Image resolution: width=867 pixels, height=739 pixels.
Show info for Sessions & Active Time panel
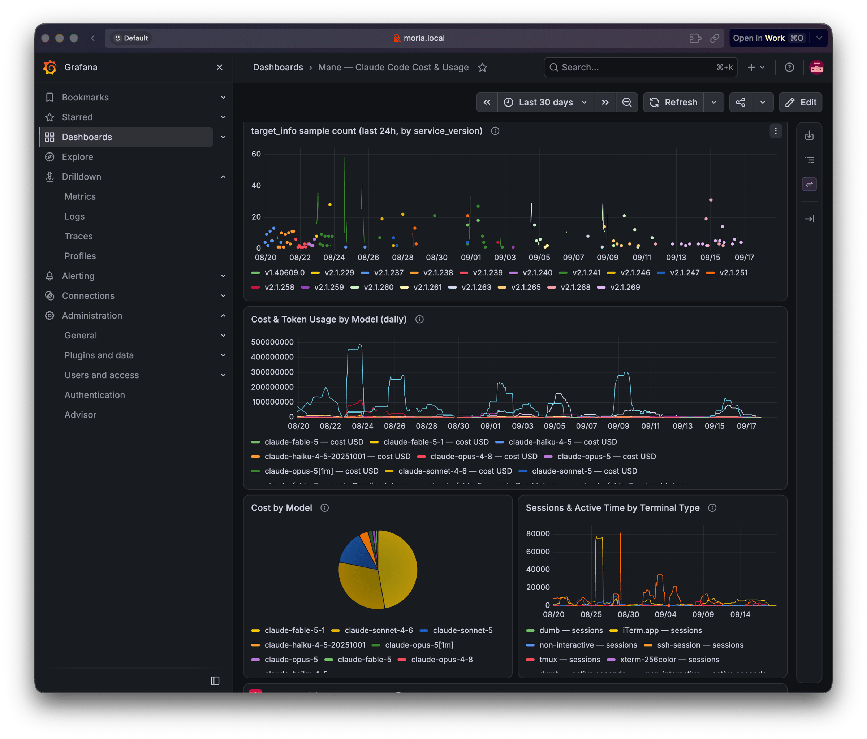pos(712,507)
